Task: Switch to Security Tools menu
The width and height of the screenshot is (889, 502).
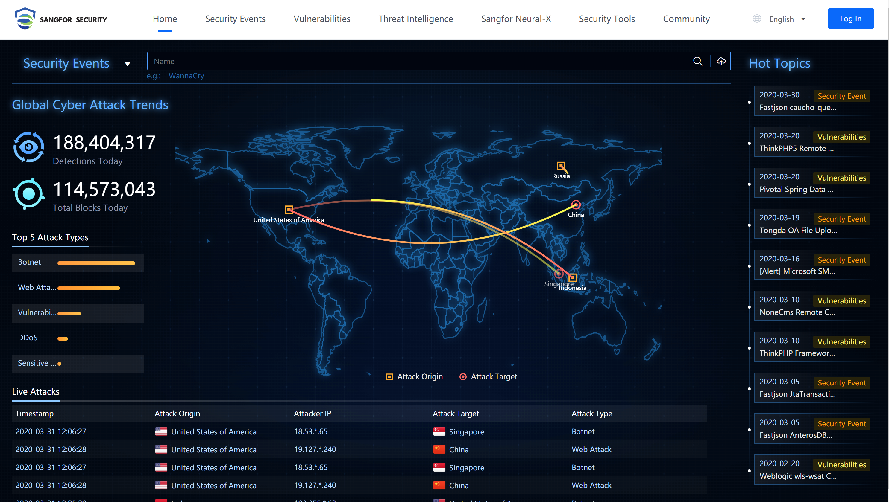Action: pyautogui.click(x=607, y=19)
